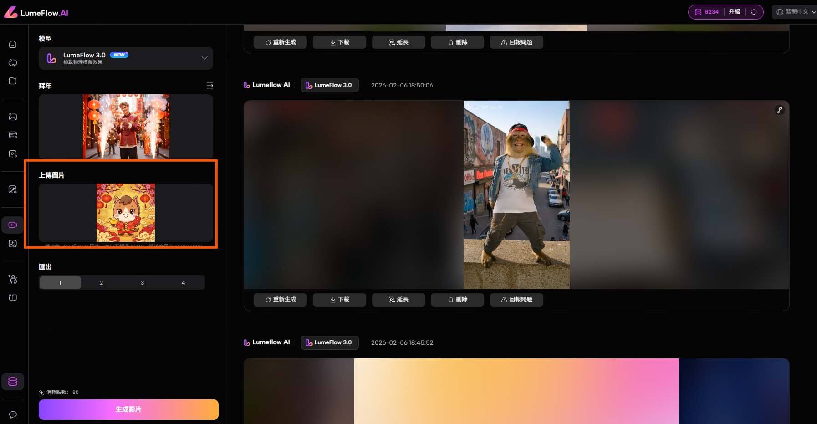Click the refresh icon beside 升級
817x424 pixels.
[754, 12]
